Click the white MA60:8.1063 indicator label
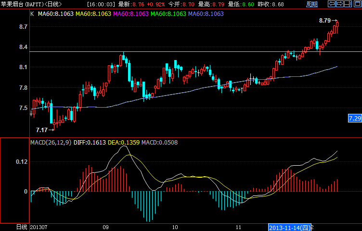362x231 pixels. (x=56, y=14)
